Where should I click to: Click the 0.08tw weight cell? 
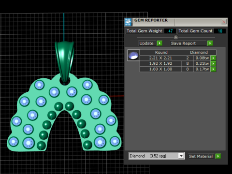pos(202,58)
